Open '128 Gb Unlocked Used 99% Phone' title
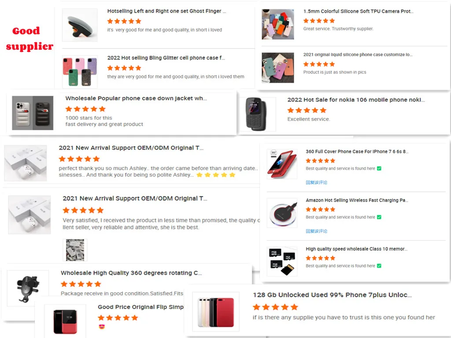 [x=332, y=295]
